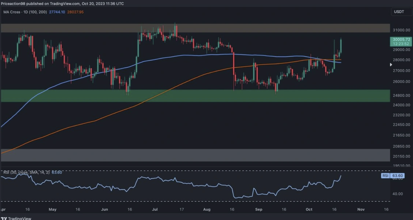The height and width of the screenshot is (220, 413).
Task: Open the USDT currency selector
Action: point(399,12)
